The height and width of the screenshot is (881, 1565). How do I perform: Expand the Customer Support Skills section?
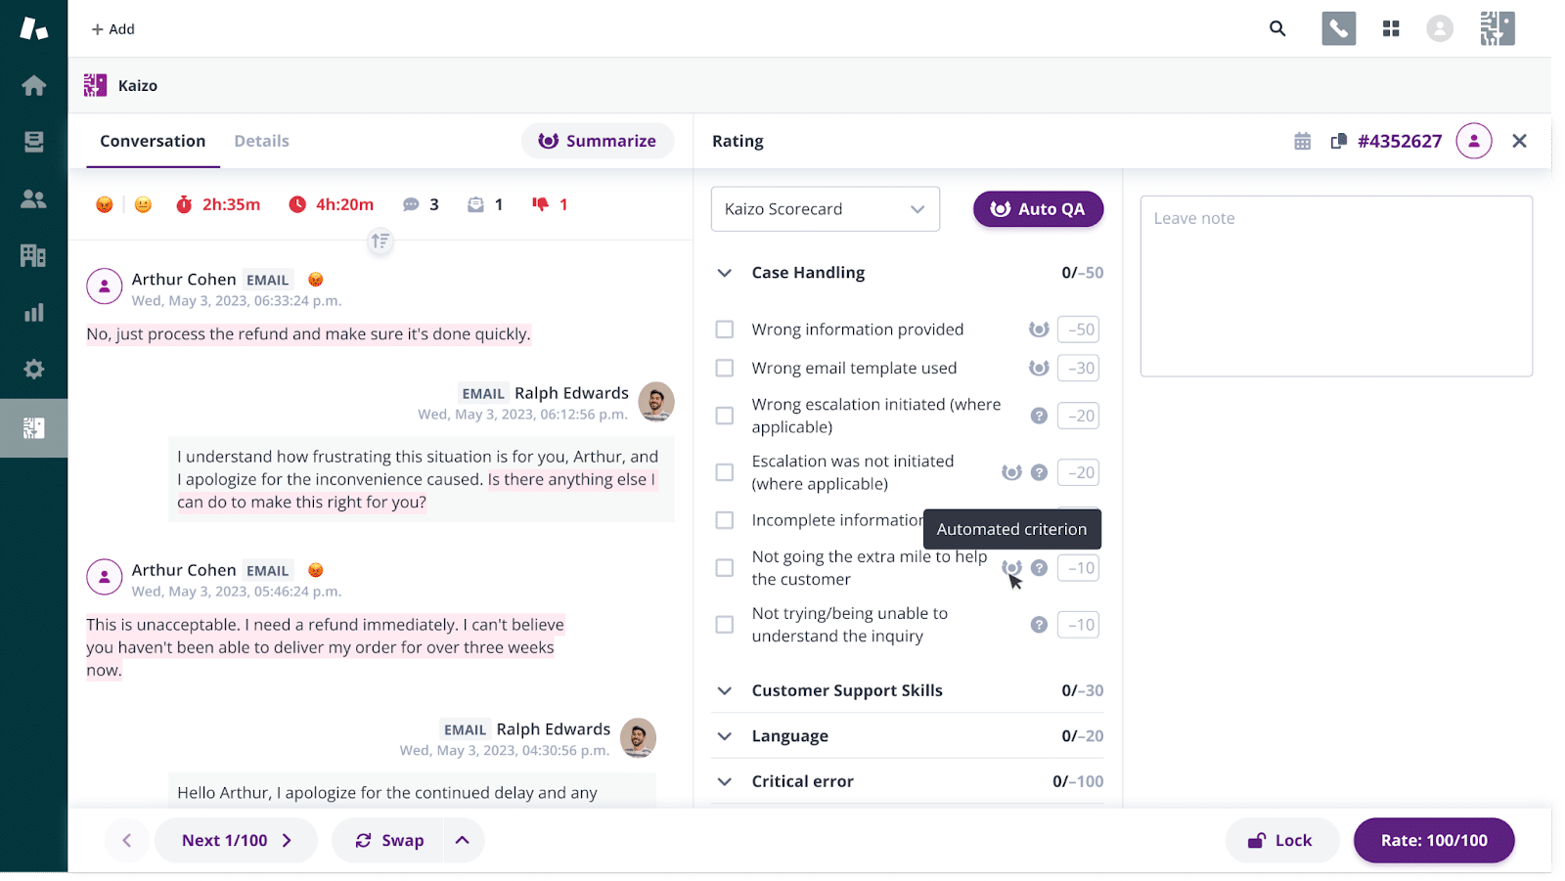click(725, 690)
